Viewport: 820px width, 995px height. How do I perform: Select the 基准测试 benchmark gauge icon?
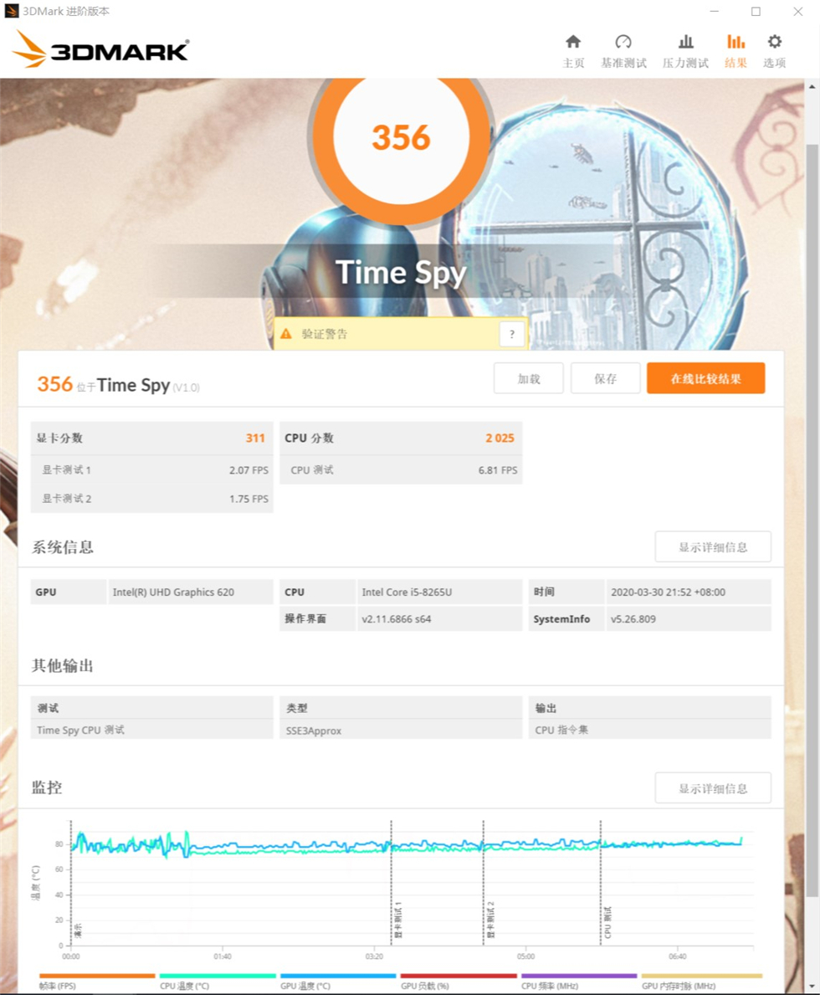click(623, 41)
